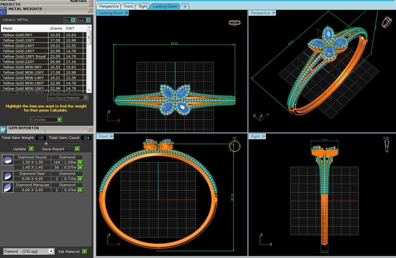Viewport: 396px width, 258px height.
Task: Switch to the Front tab
Action: [129, 6]
